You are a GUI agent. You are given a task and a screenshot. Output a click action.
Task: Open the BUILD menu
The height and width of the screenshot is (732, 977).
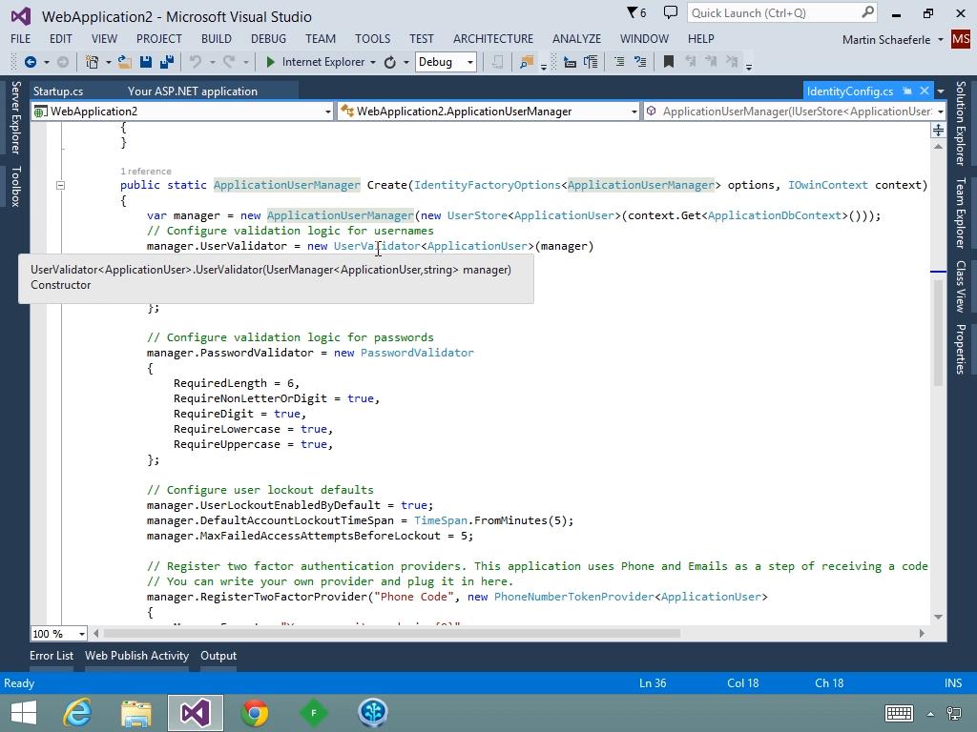217,38
